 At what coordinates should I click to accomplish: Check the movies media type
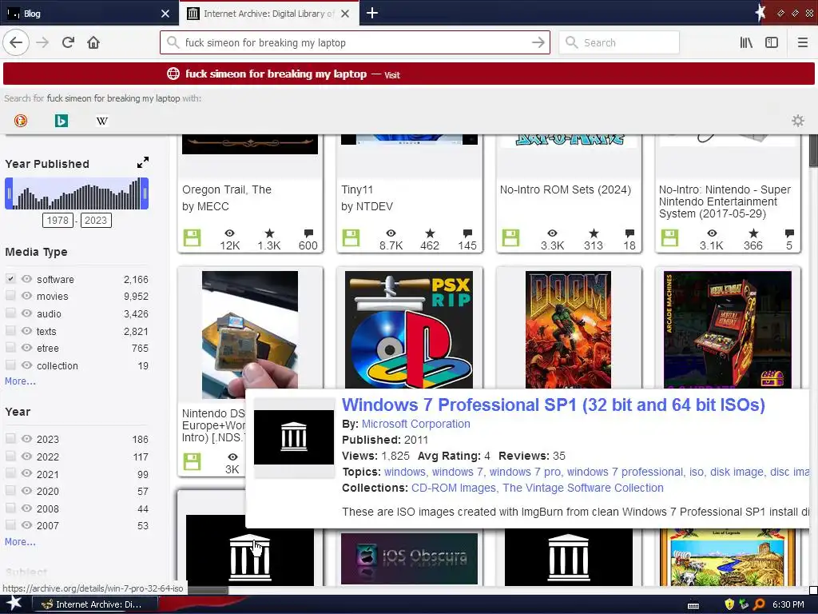tap(10, 296)
